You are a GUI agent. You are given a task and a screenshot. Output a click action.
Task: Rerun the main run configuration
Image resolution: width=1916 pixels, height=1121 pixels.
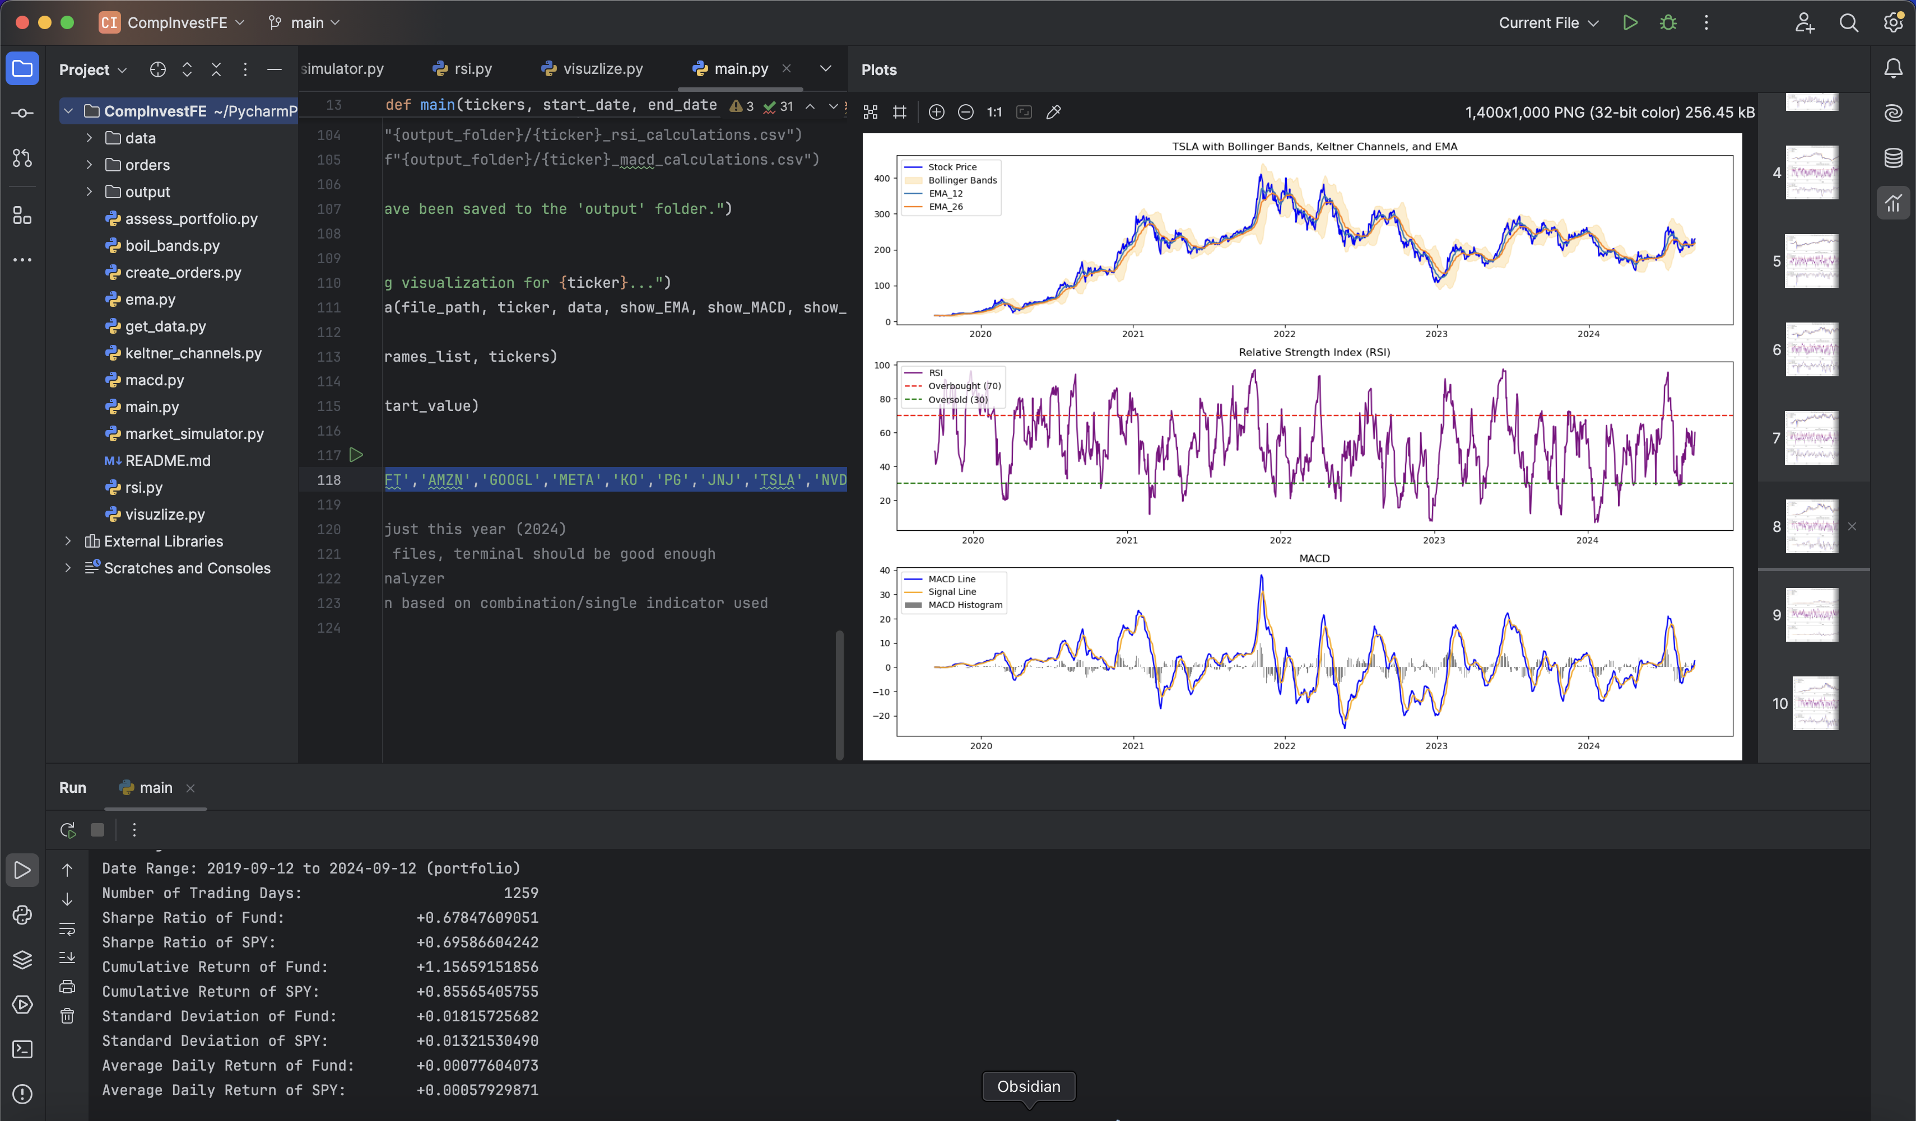[68, 830]
